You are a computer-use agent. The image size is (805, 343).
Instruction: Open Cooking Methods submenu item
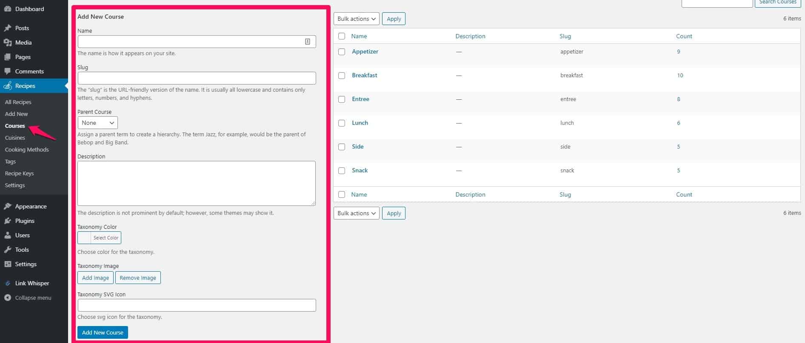[x=27, y=149]
